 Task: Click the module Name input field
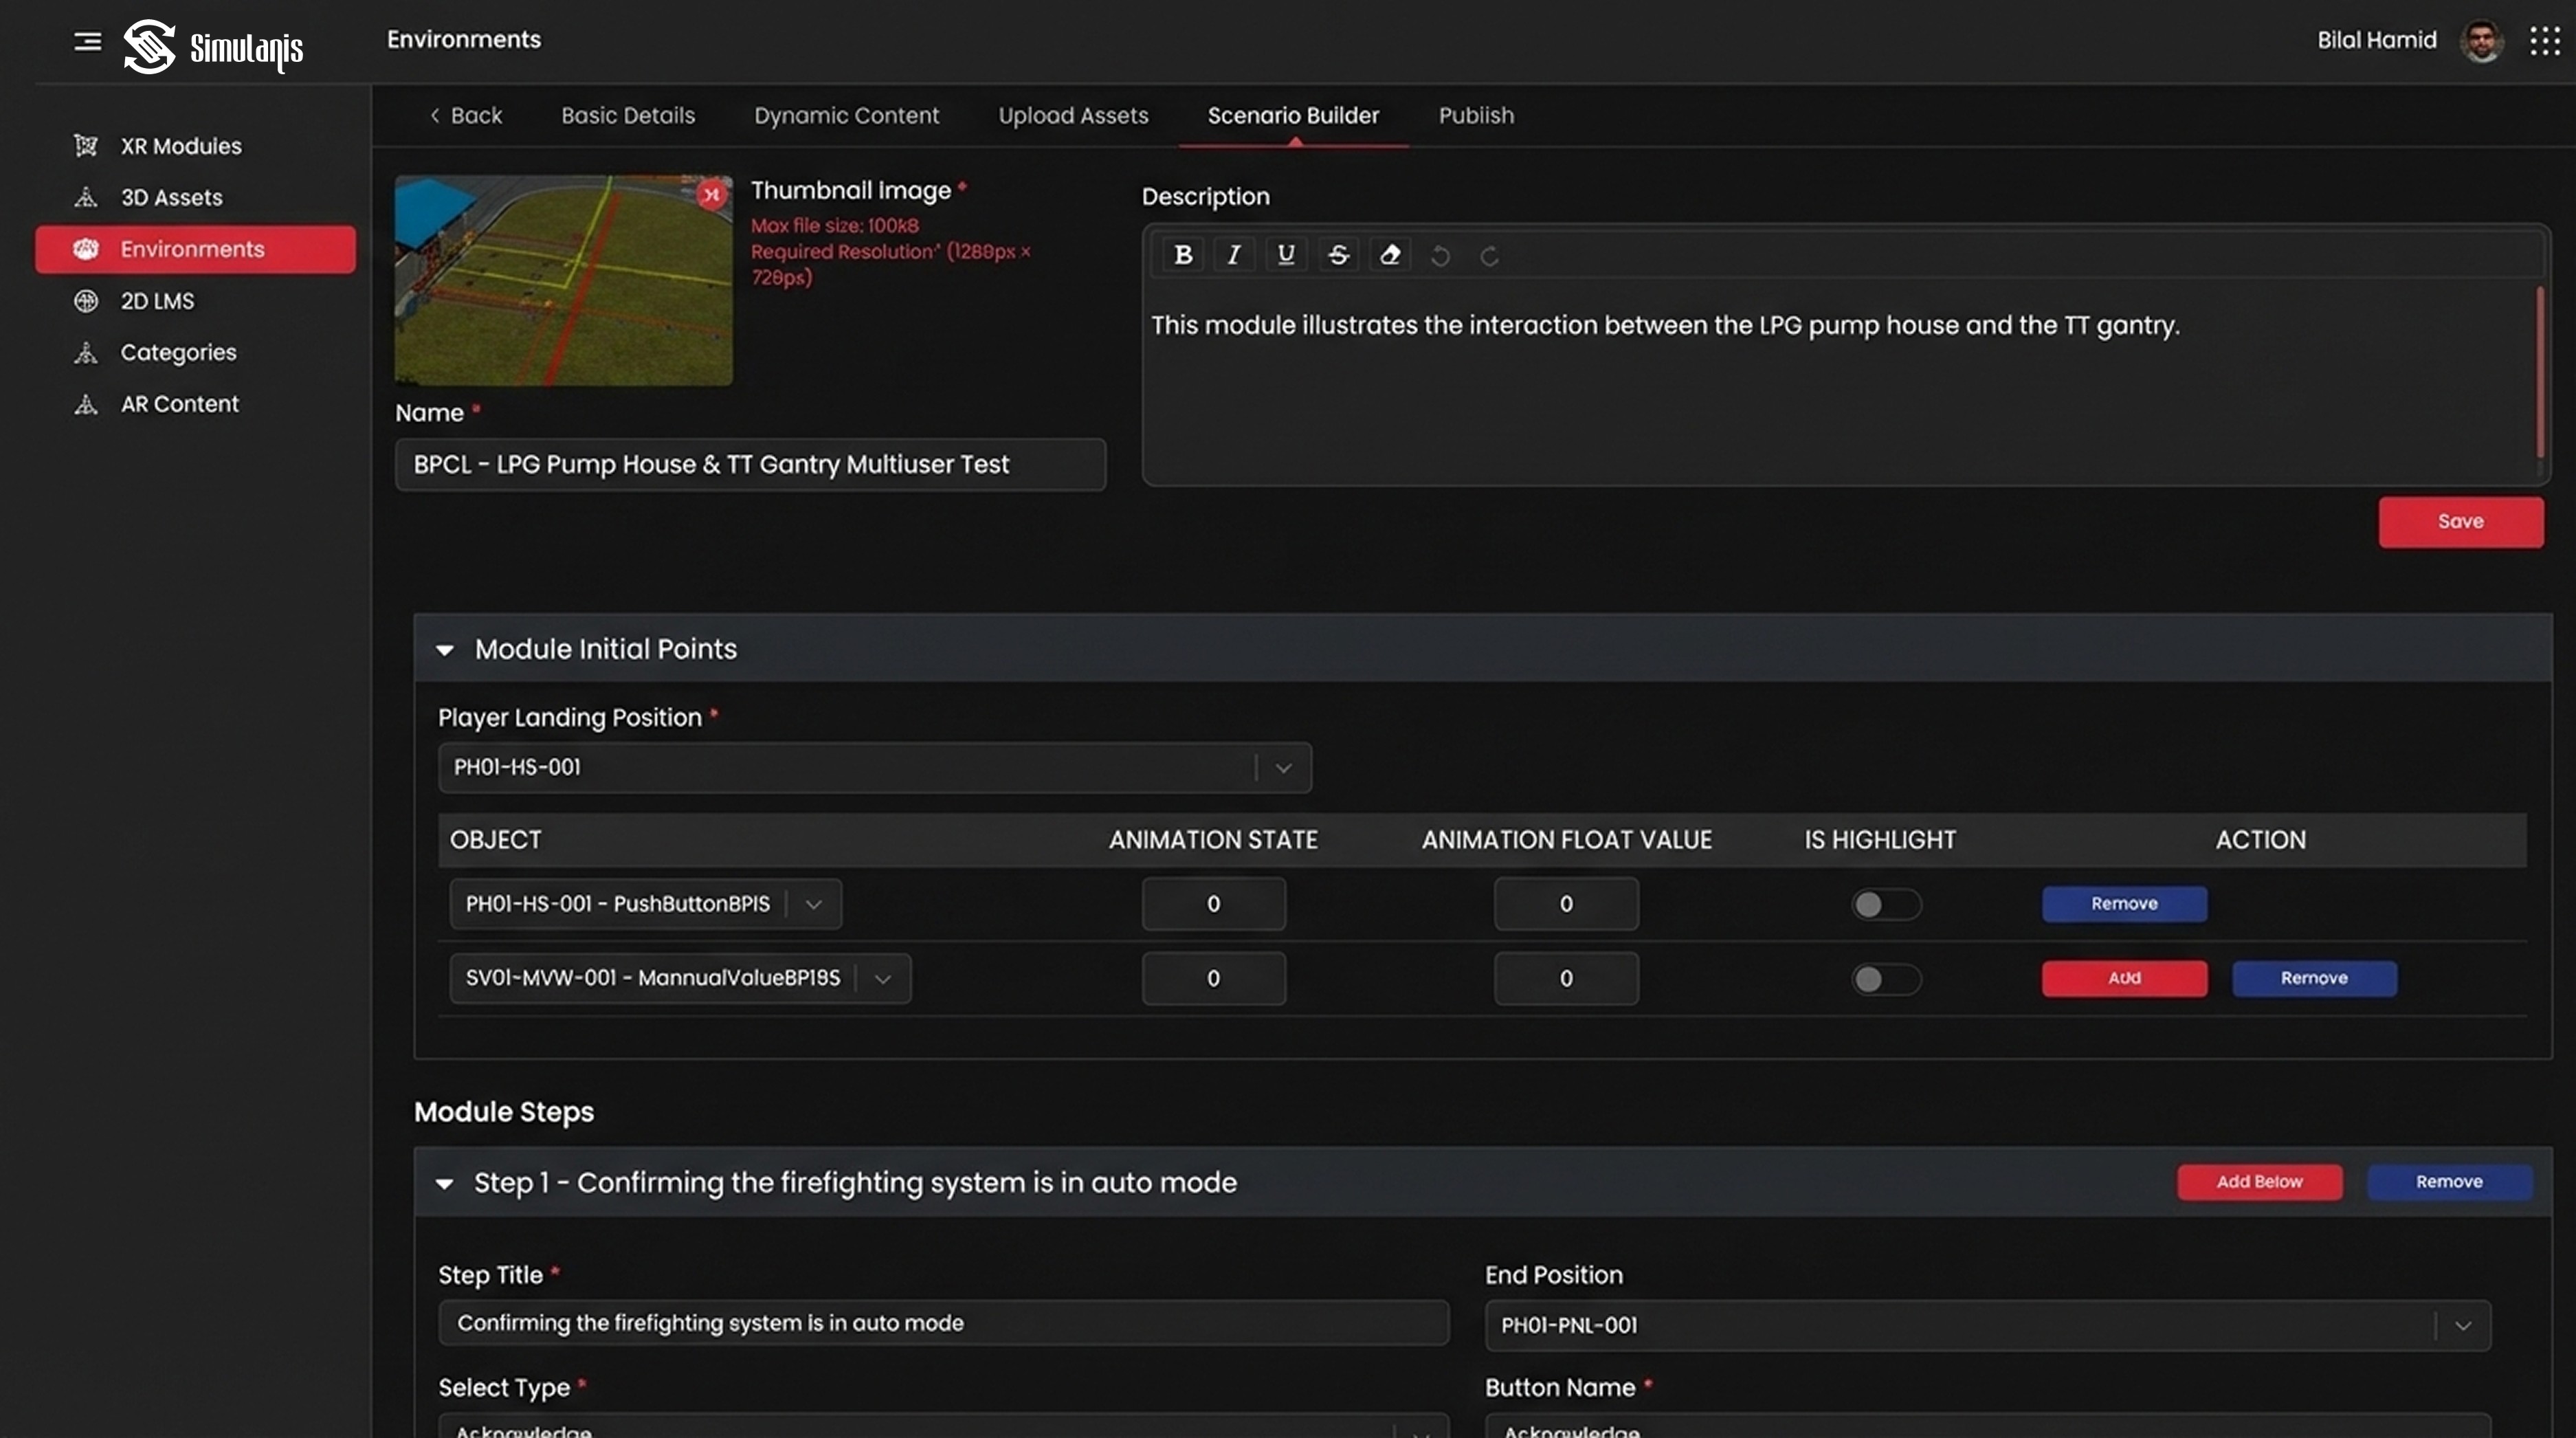point(750,464)
